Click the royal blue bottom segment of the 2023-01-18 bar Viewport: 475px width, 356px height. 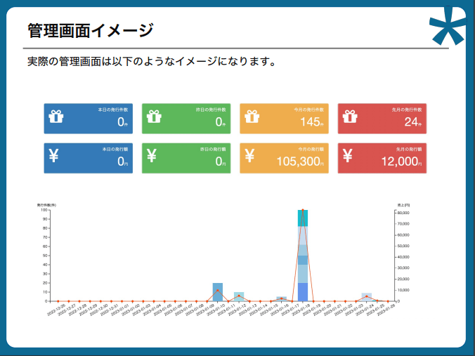(x=303, y=292)
